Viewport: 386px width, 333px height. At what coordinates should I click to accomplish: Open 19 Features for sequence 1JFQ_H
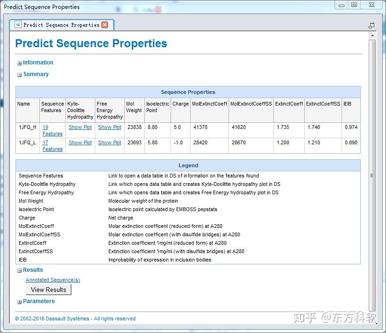[52, 130]
